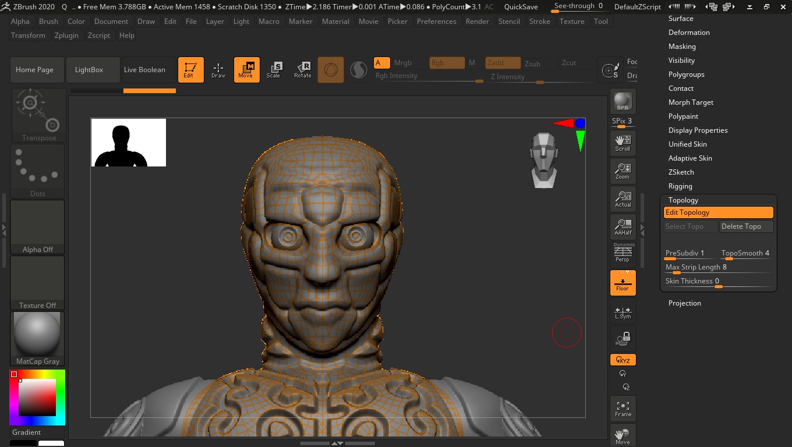
Task: Click the LightBox button
Action: click(x=89, y=70)
